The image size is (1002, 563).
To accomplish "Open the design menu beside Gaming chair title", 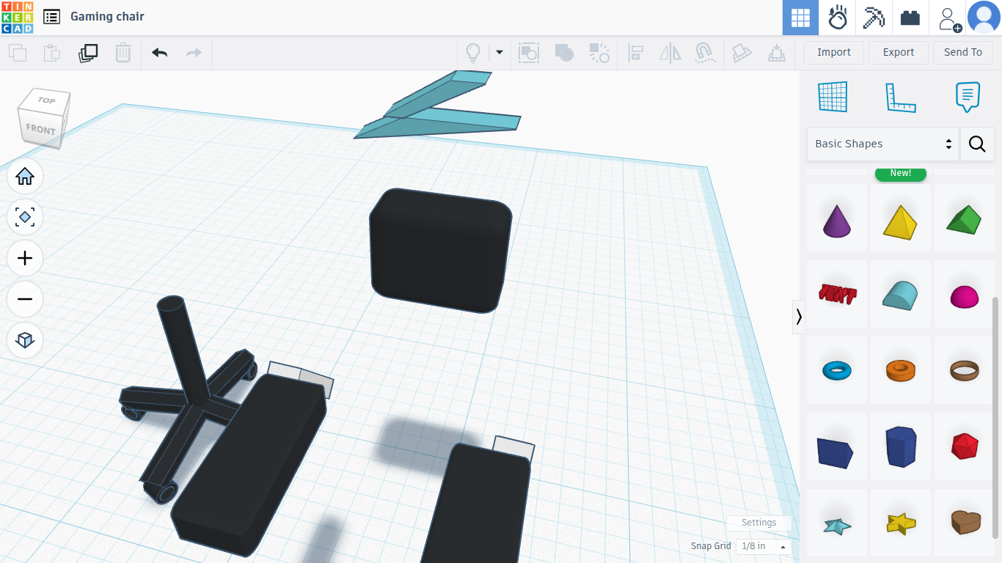I will (51, 16).
